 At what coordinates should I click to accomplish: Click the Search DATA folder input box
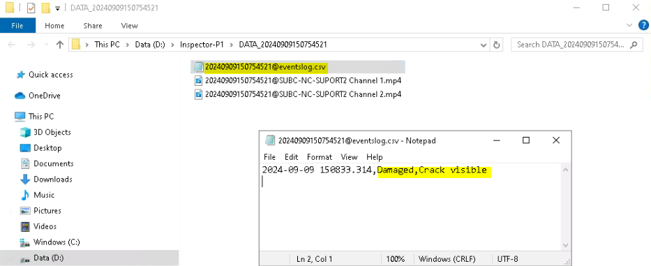[571, 45]
